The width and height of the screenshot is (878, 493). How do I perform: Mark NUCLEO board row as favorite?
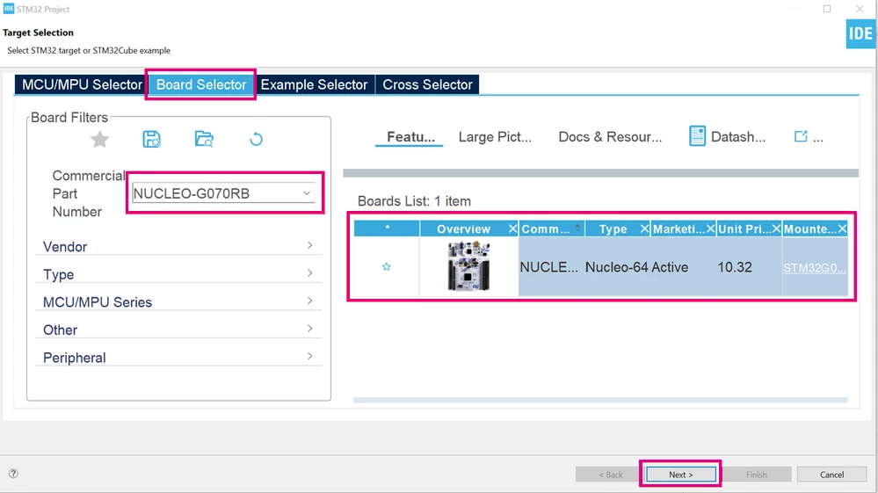(387, 267)
